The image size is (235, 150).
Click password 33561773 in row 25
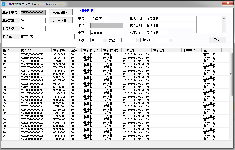tap(59, 136)
